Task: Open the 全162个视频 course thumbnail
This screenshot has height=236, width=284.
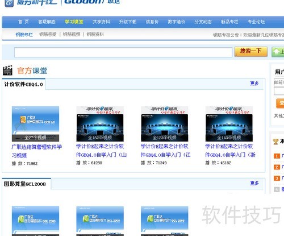Action: click(x=100, y=124)
